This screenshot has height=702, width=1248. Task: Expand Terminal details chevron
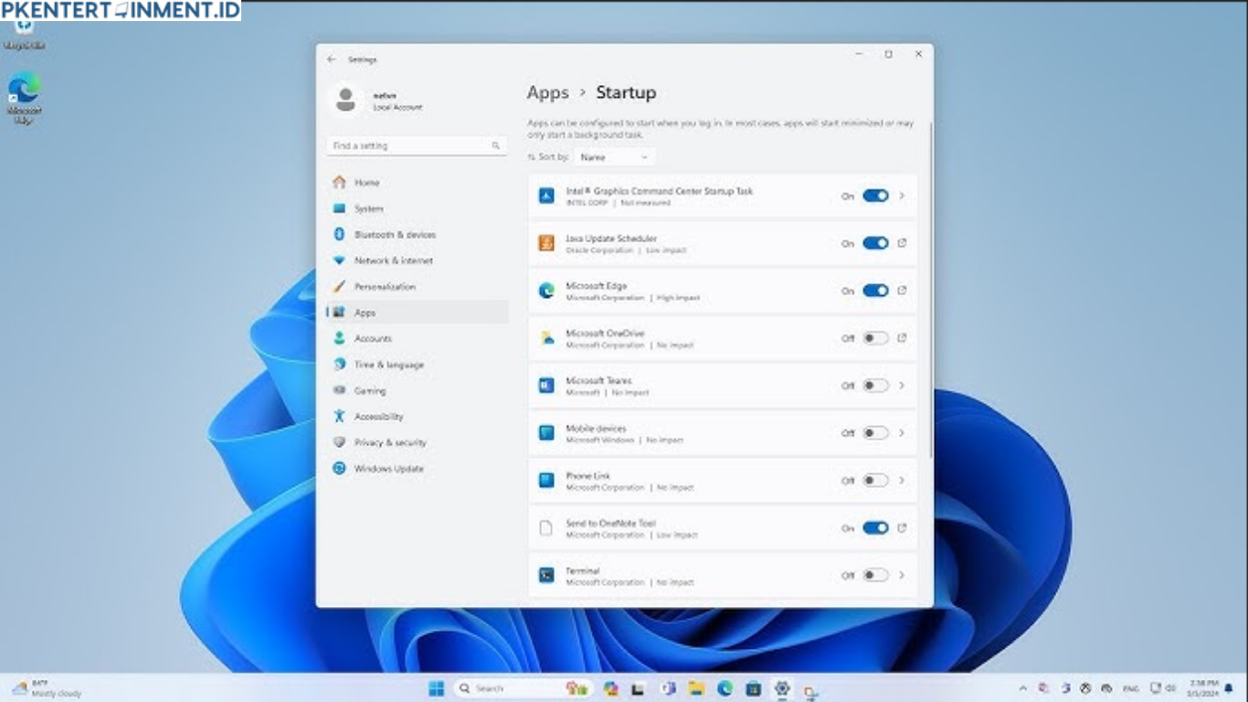pyautogui.click(x=902, y=576)
